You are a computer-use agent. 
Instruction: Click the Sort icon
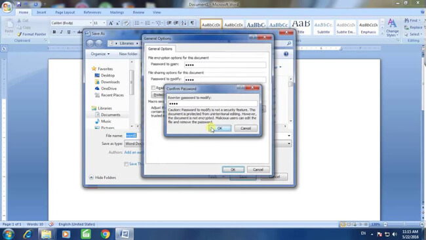point(184,23)
